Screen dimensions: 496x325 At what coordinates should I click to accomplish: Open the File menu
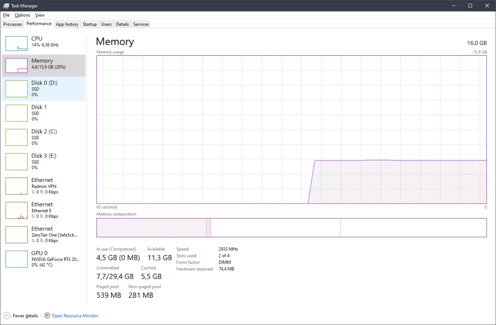click(x=6, y=15)
